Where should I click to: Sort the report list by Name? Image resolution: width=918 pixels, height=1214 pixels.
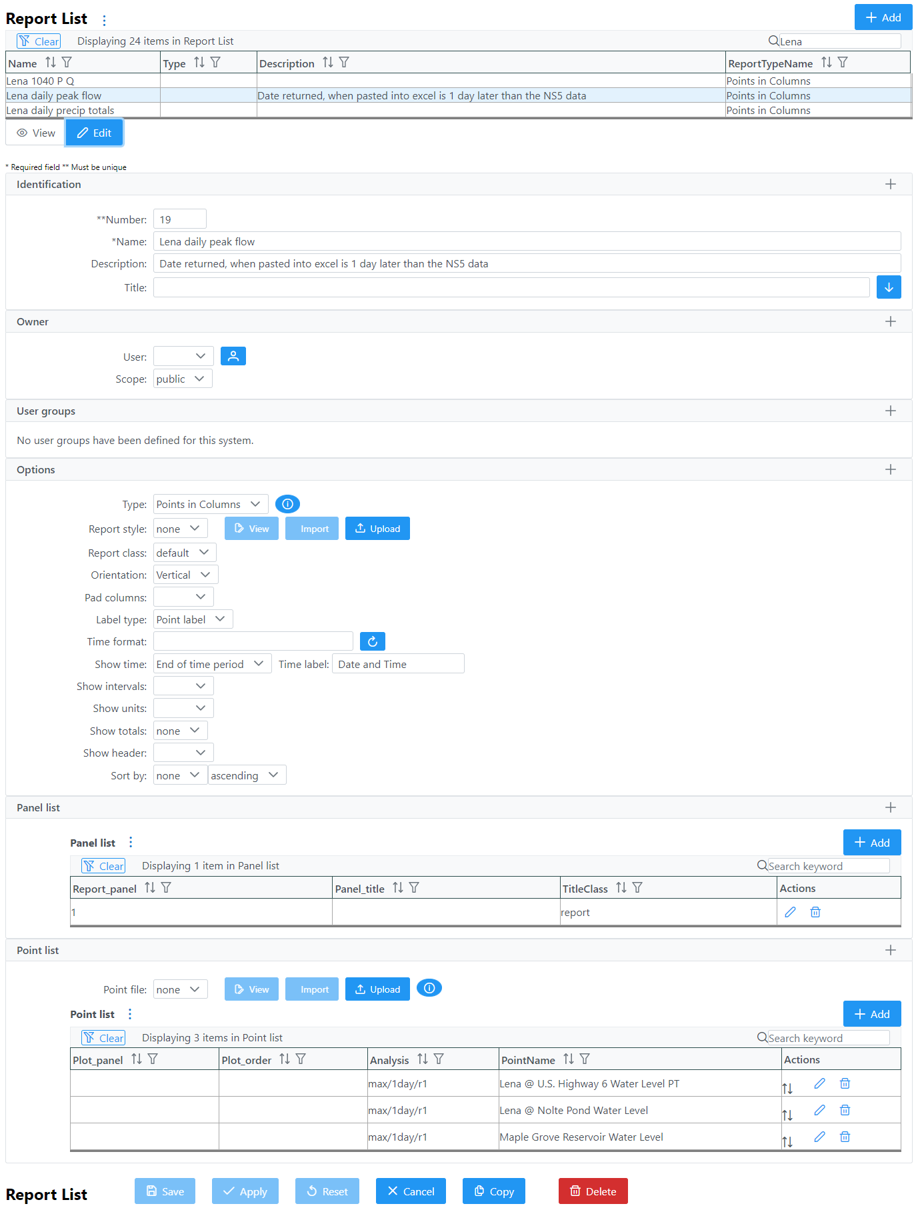click(51, 63)
